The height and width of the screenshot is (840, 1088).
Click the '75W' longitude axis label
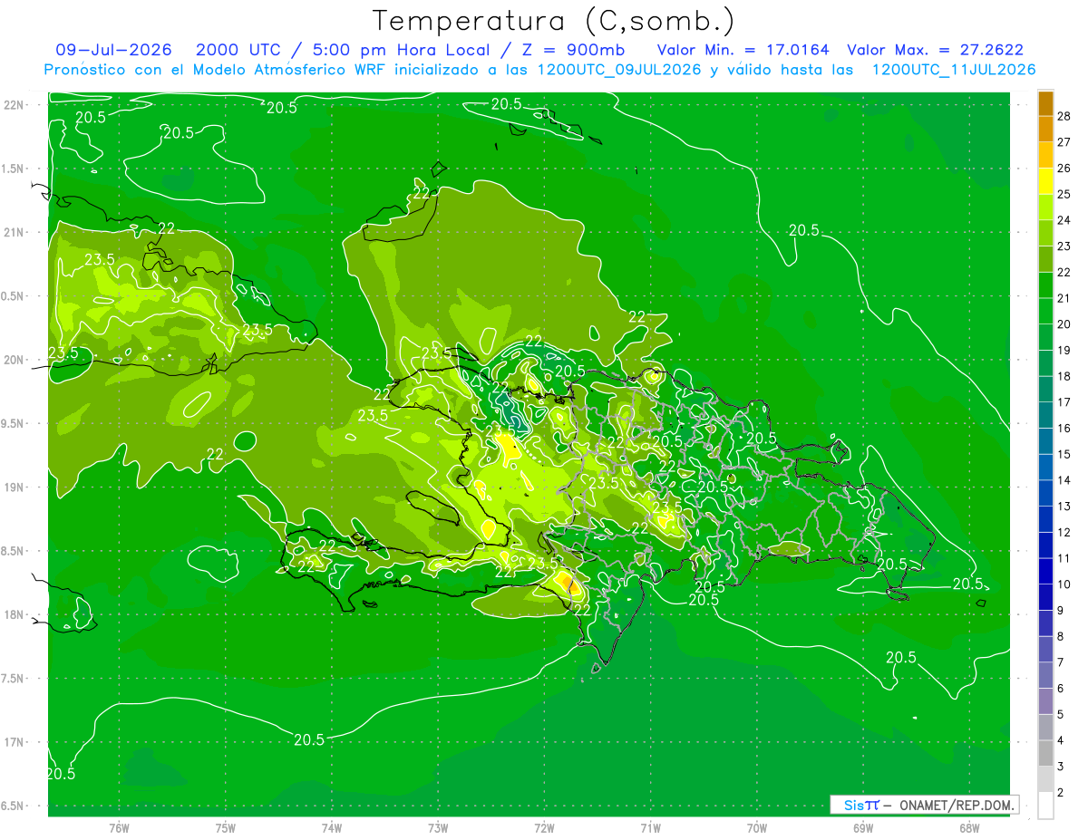226,827
